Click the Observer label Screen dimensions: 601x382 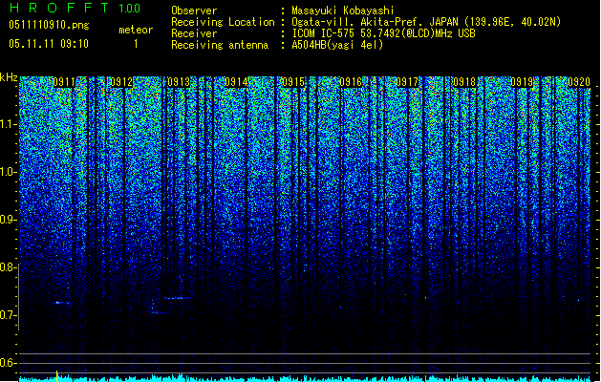point(194,11)
